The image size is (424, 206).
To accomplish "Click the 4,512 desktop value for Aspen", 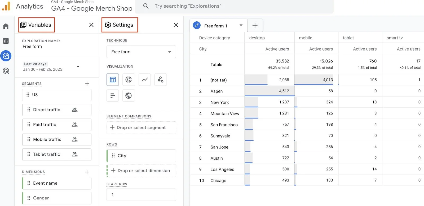I will (x=284, y=91).
